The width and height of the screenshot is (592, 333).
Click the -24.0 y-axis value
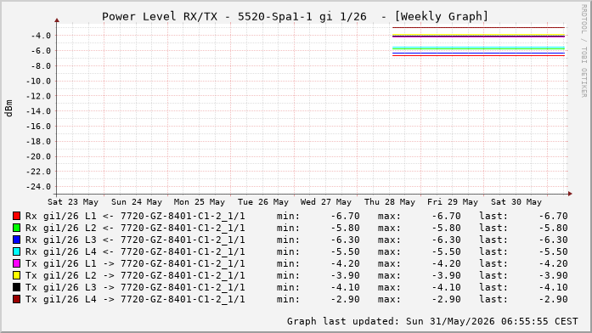38,187
